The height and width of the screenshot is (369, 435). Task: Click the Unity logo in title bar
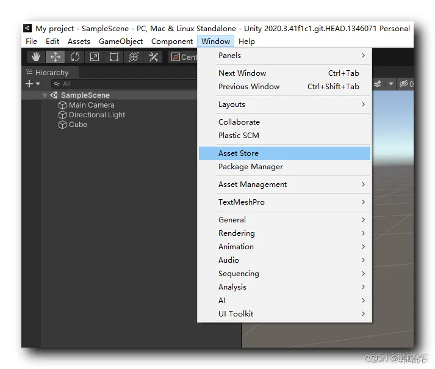[x=27, y=28]
